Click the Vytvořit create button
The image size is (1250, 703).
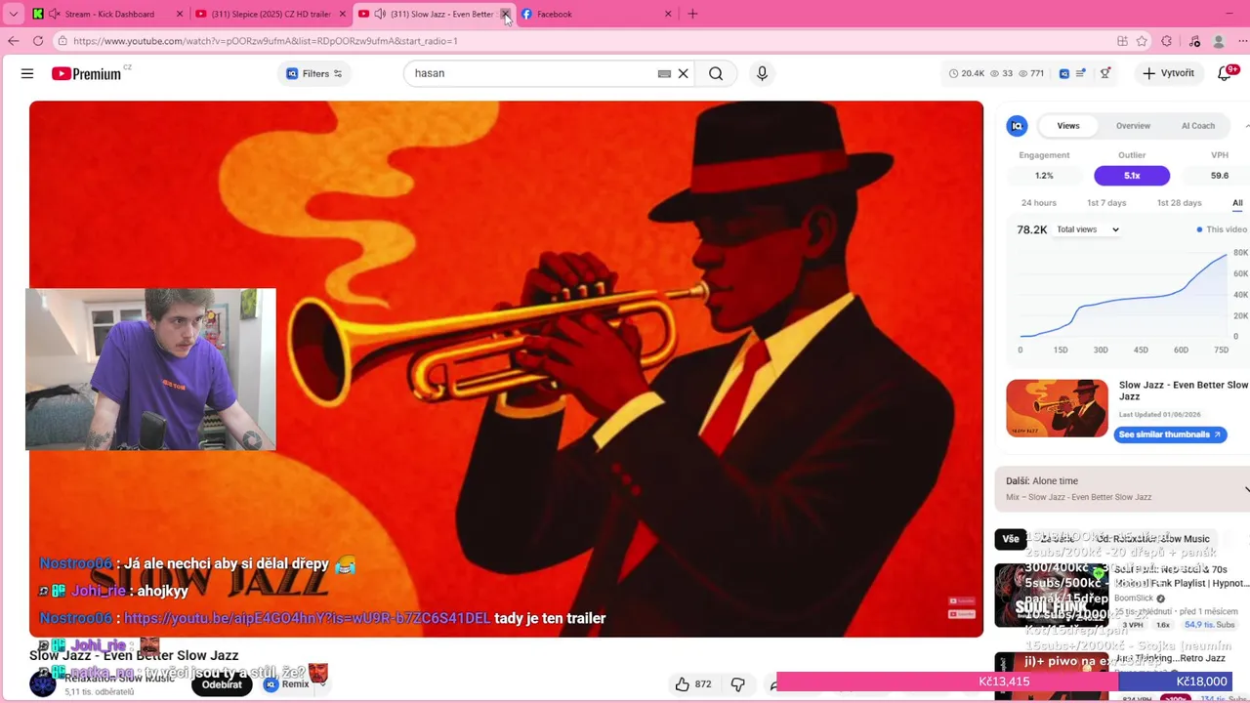pyautogui.click(x=1168, y=73)
